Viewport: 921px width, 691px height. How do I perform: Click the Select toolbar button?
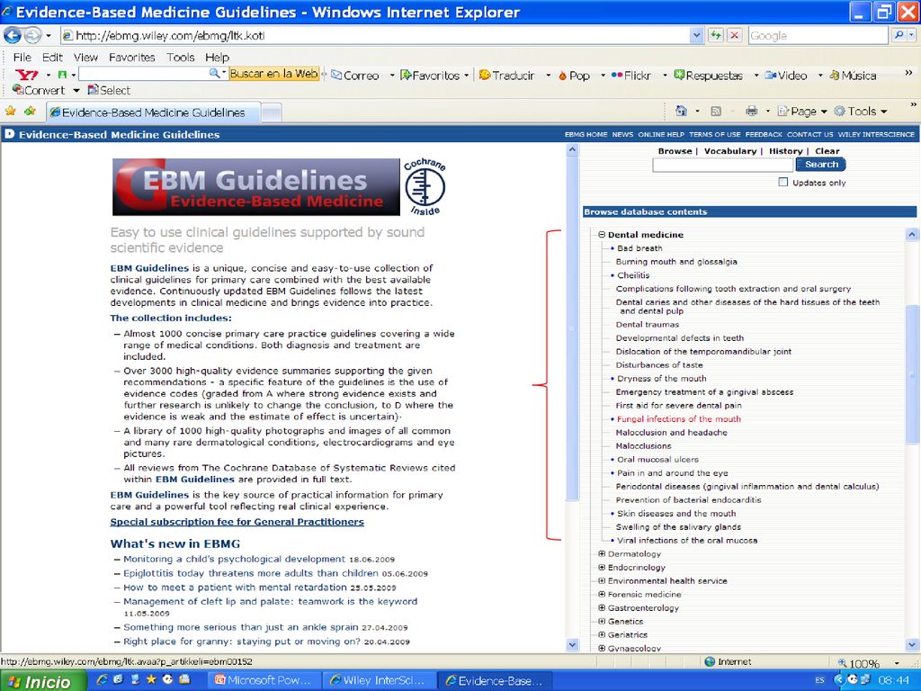point(109,90)
